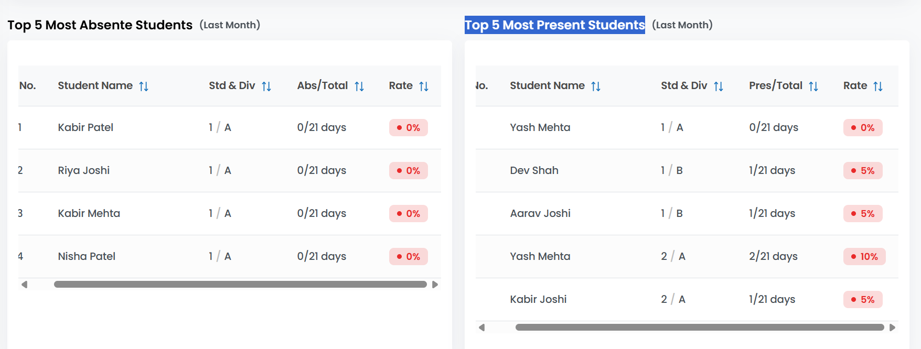Click the No. column header in absentee table

point(28,85)
